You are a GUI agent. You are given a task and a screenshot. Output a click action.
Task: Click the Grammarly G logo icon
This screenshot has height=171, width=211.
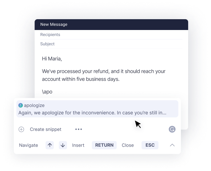172,129
